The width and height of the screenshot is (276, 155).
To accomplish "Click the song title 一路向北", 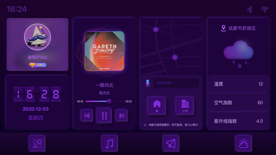I will tap(105, 85).
